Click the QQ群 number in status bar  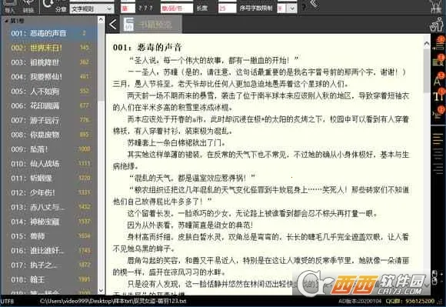tap(410, 301)
